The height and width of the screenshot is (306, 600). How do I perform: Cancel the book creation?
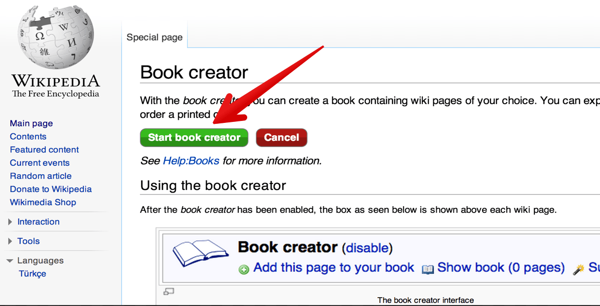click(281, 137)
